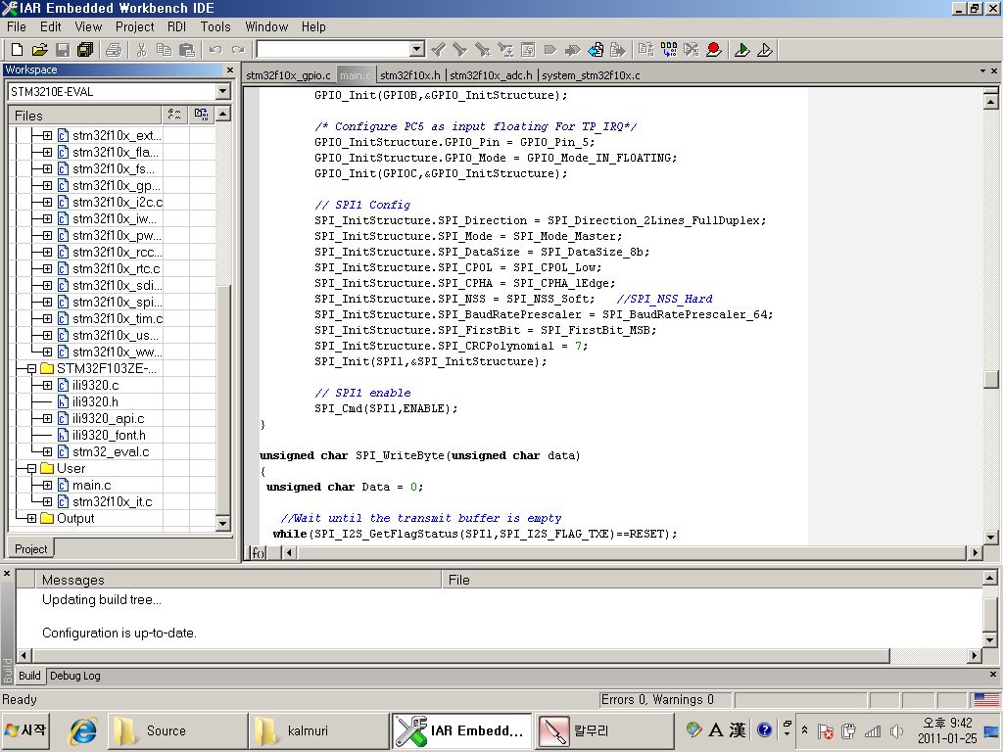
Task: Select the Build tab in the messages panel
Action: pos(29,676)
